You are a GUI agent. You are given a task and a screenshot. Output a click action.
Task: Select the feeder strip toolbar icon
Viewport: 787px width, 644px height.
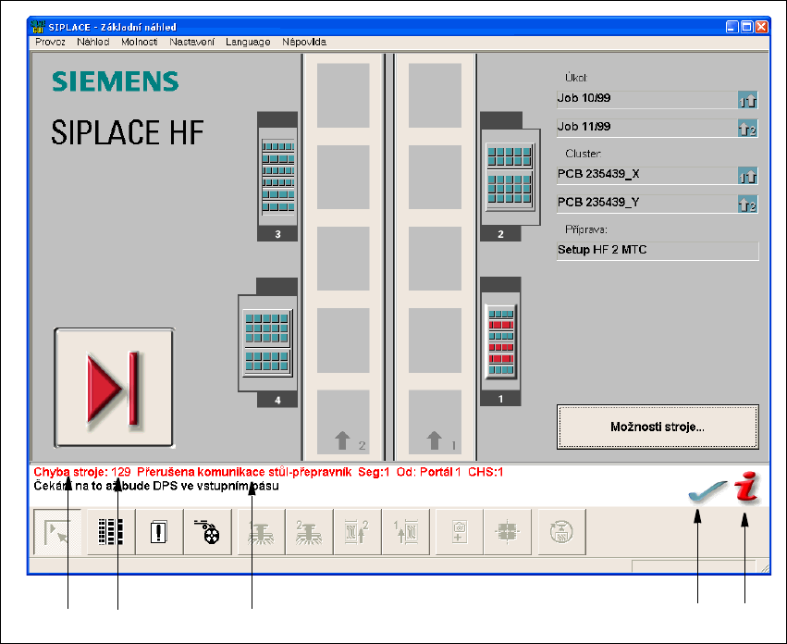(111, 531)
